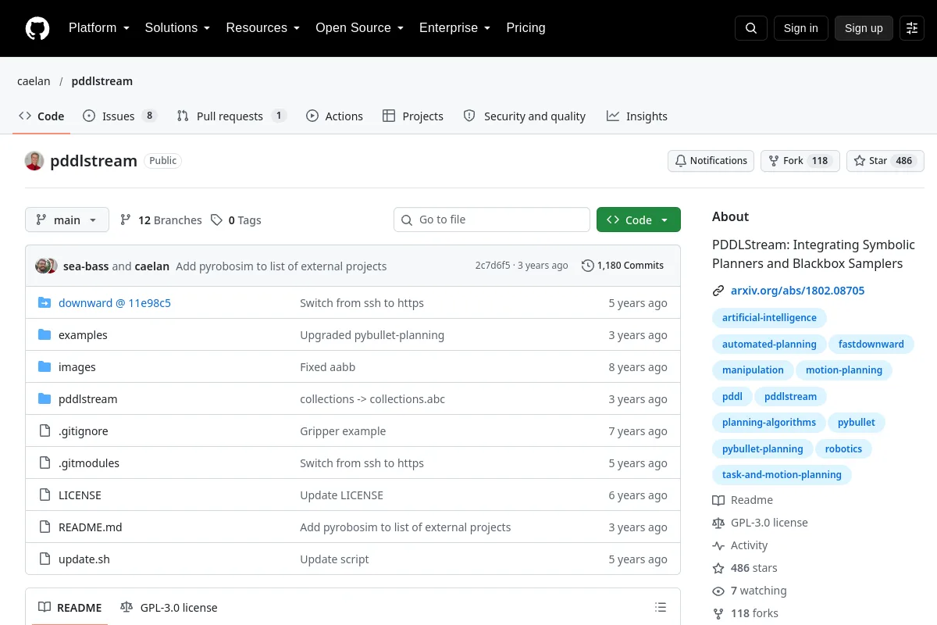Focus the Go to file search field
Image resolution: width=937 pixels, height=625 pixels.
coord(492,220)
